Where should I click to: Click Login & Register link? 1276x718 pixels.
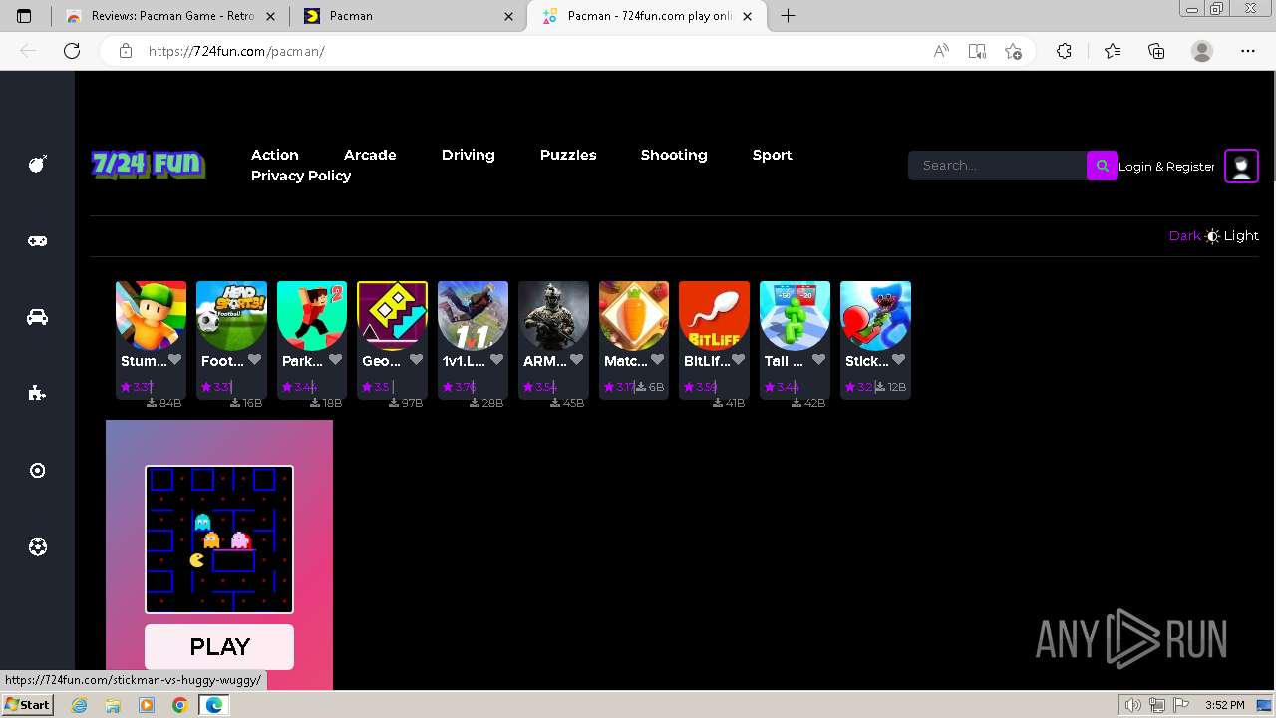click(x=1166, y=167)
